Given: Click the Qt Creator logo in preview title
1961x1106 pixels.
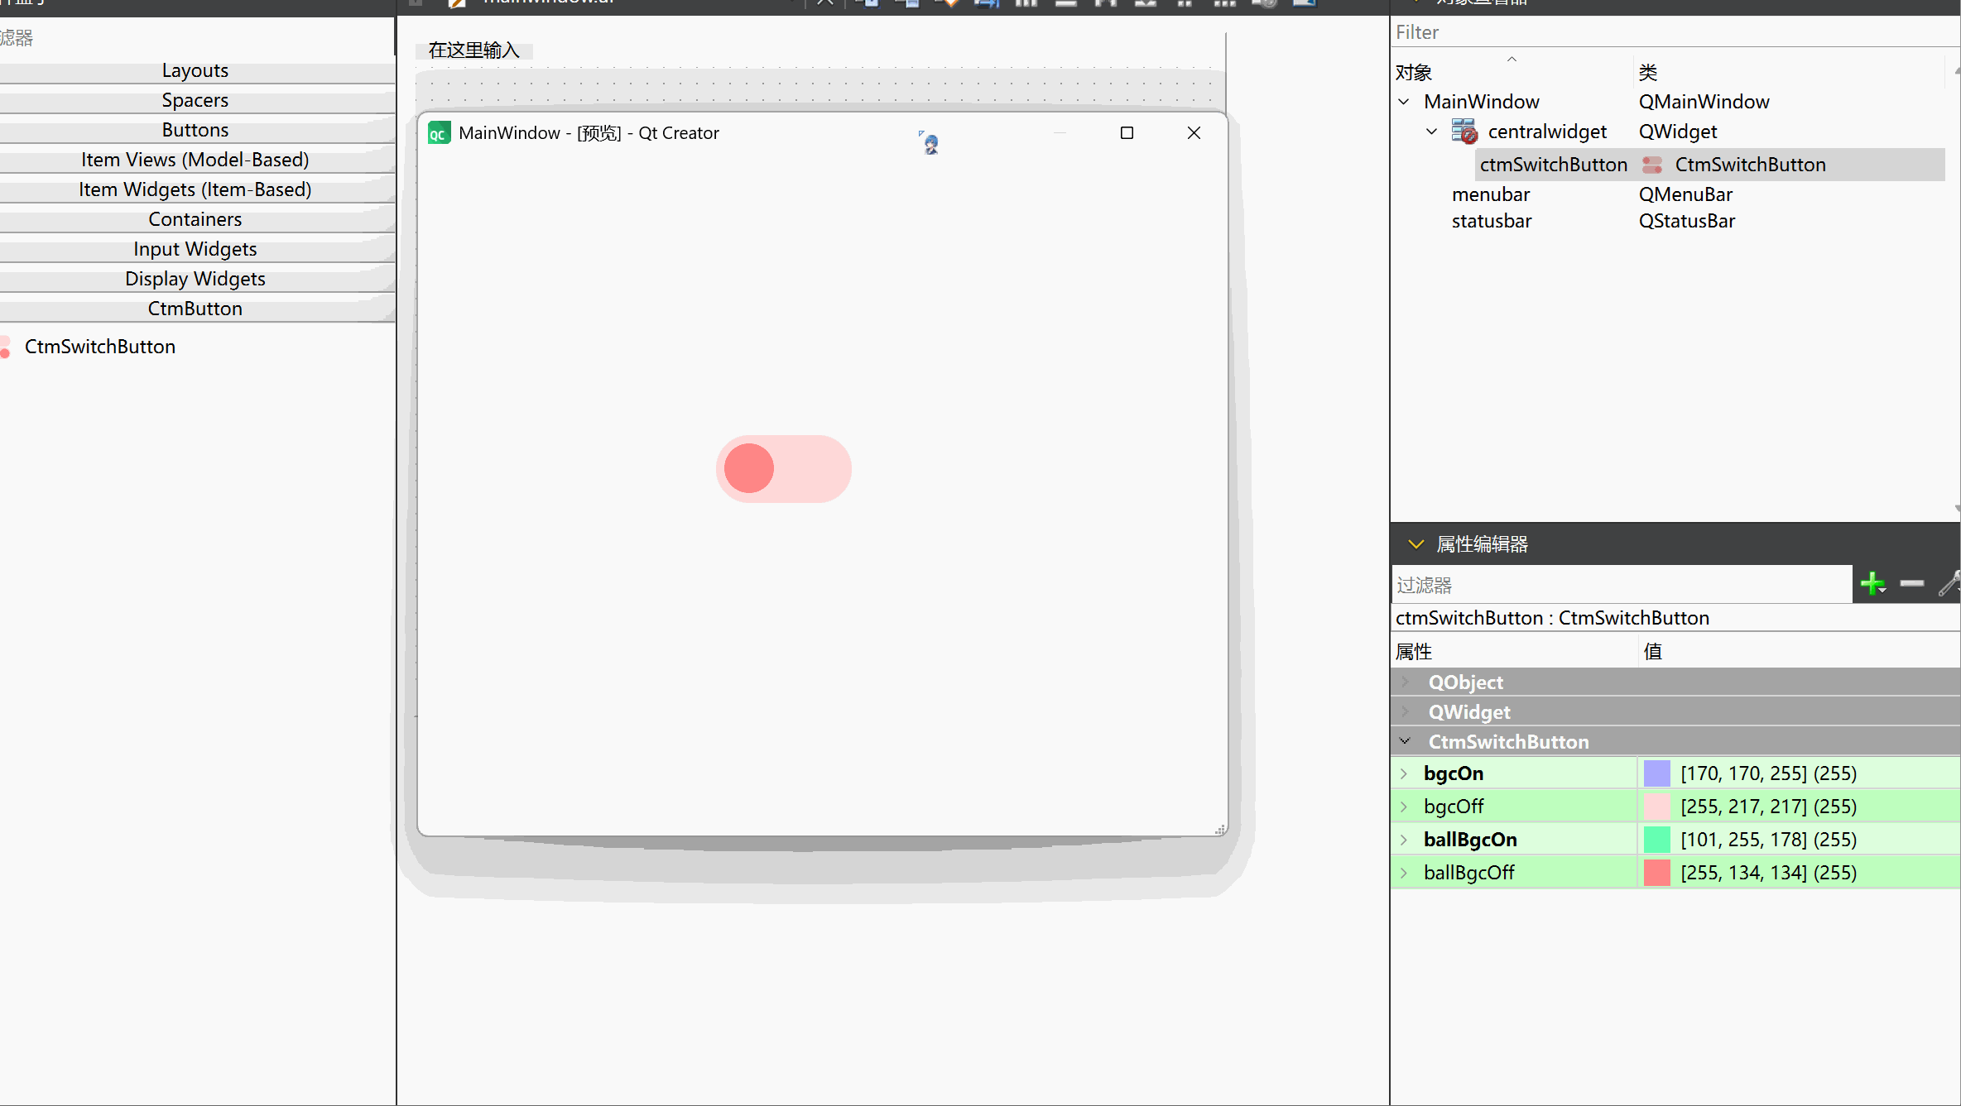Looking at the screenshot, I should pyautogui.click(x=439, y=133).
